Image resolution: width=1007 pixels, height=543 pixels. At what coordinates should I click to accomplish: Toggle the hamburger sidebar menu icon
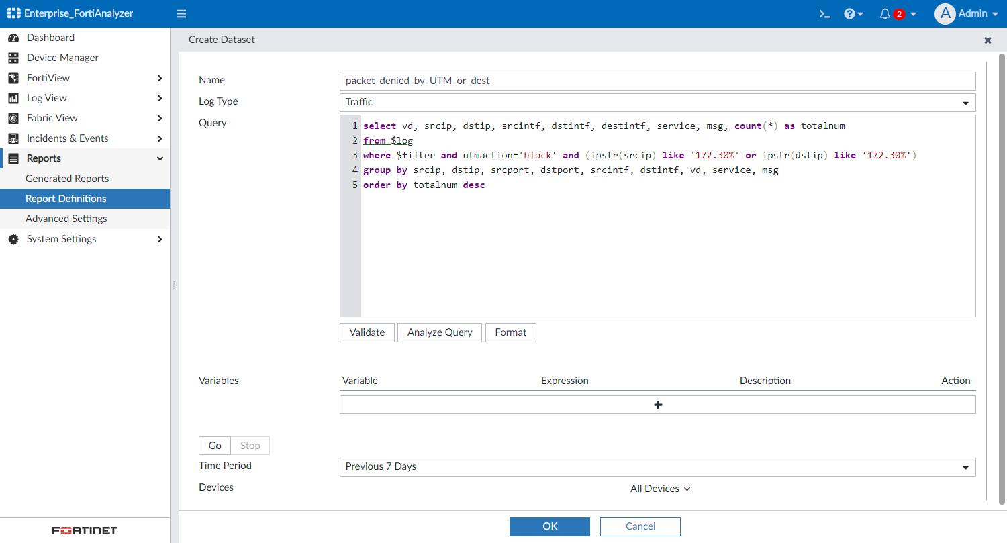[181, 13]
